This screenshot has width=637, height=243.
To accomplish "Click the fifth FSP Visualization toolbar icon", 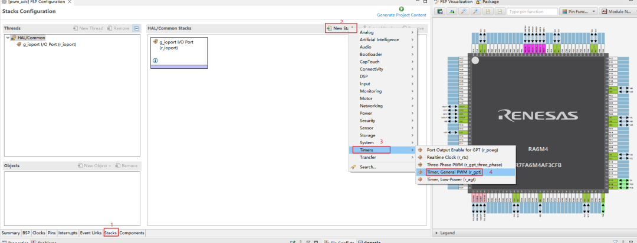I will point(487,12).
